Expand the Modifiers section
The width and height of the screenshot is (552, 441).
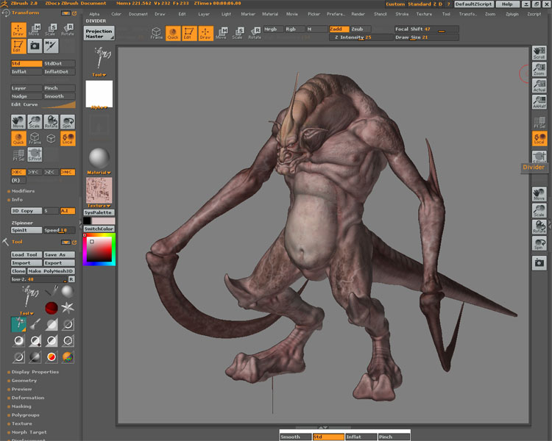(x=23, y=191)
